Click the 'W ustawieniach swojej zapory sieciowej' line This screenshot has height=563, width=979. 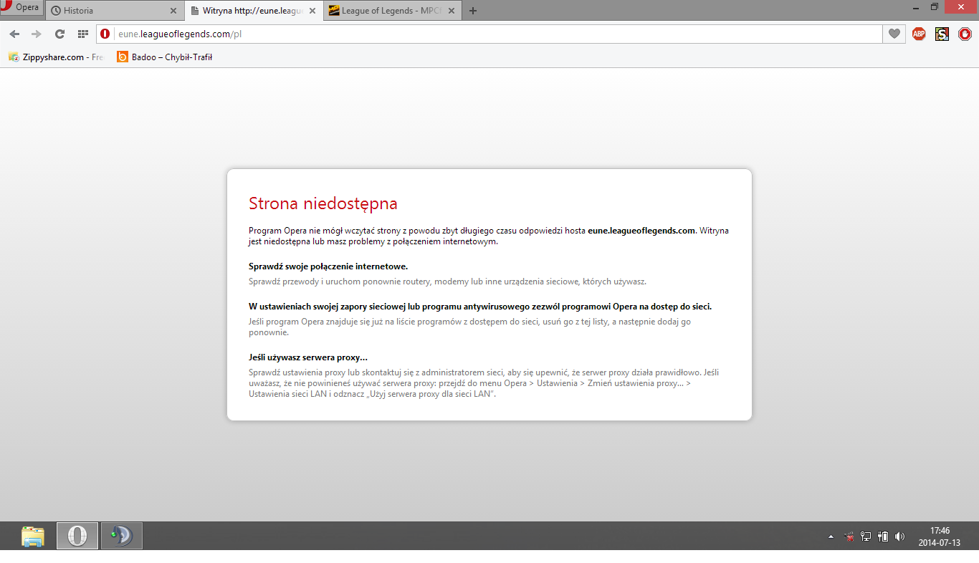pyautogui.click(x=480, y=307)
